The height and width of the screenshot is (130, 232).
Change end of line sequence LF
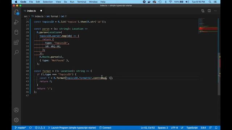pos(182,128)
